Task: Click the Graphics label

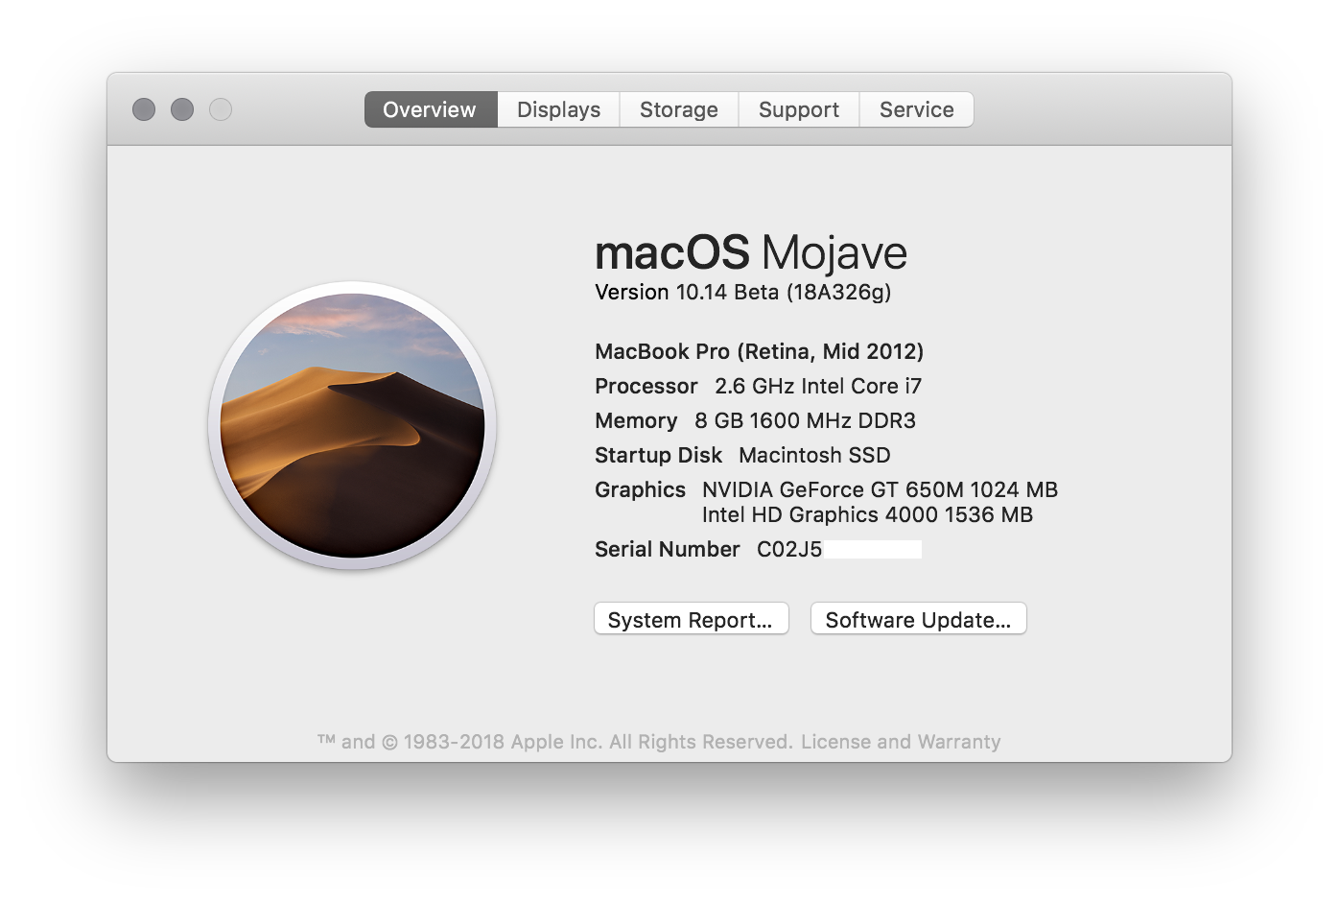Action: pyautogui.click(x=641, y=489)
